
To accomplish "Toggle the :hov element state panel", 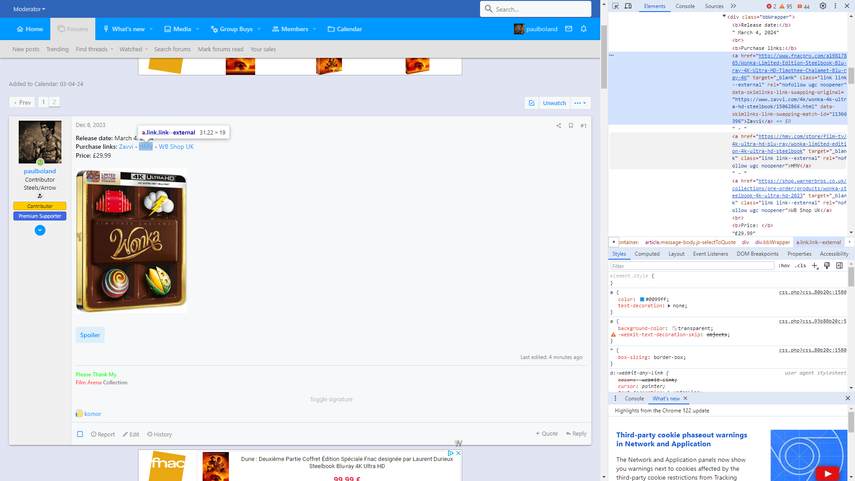I will pyautogui.click(x=784, y=266).
